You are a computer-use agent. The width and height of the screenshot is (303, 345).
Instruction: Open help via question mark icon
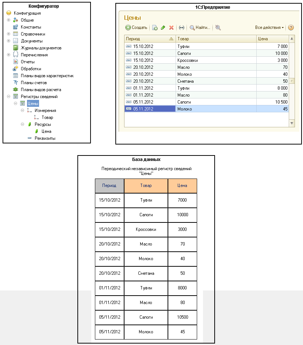tap(291, 27)
